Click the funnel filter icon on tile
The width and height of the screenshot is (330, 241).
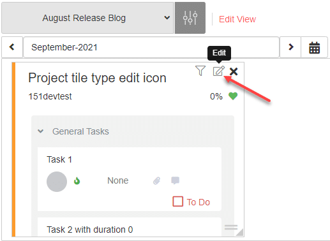tap(200, 71)
